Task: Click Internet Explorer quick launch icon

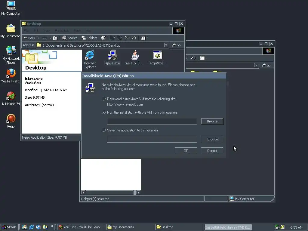Action: tap(31, 227)
